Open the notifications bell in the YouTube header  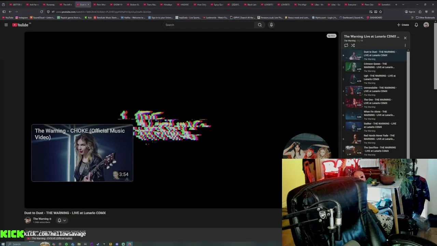coord(416,25)
